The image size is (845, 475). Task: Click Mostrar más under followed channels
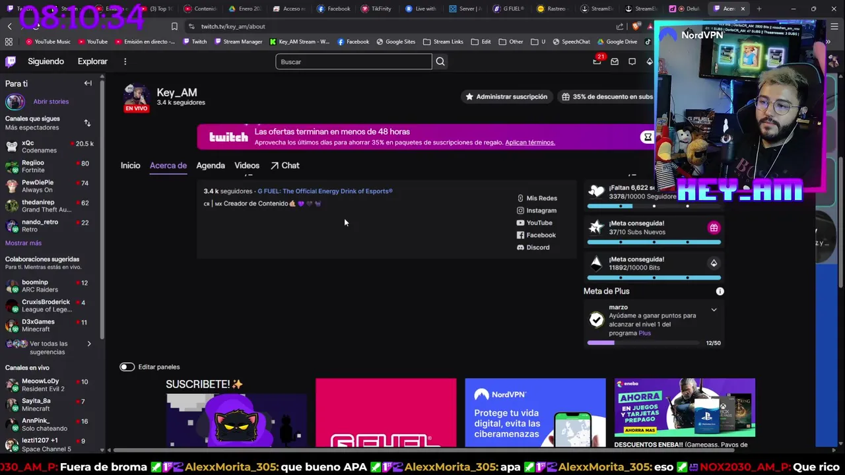23,243
